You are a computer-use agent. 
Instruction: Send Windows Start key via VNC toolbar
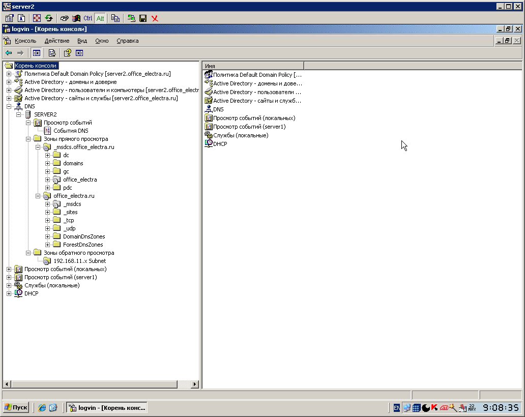click(76, 18)
